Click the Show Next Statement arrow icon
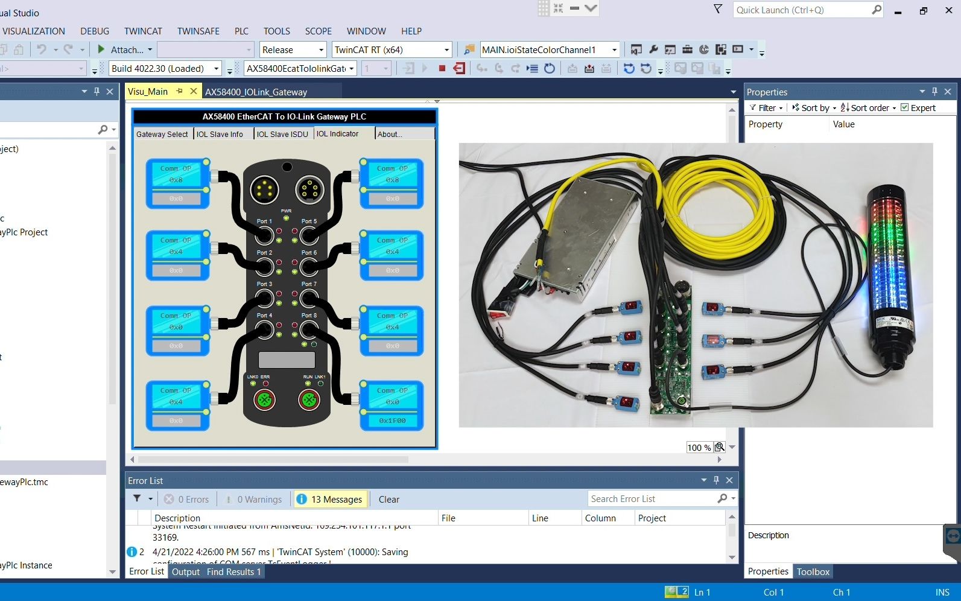This screenshot has height=601, width=961. 532,68
